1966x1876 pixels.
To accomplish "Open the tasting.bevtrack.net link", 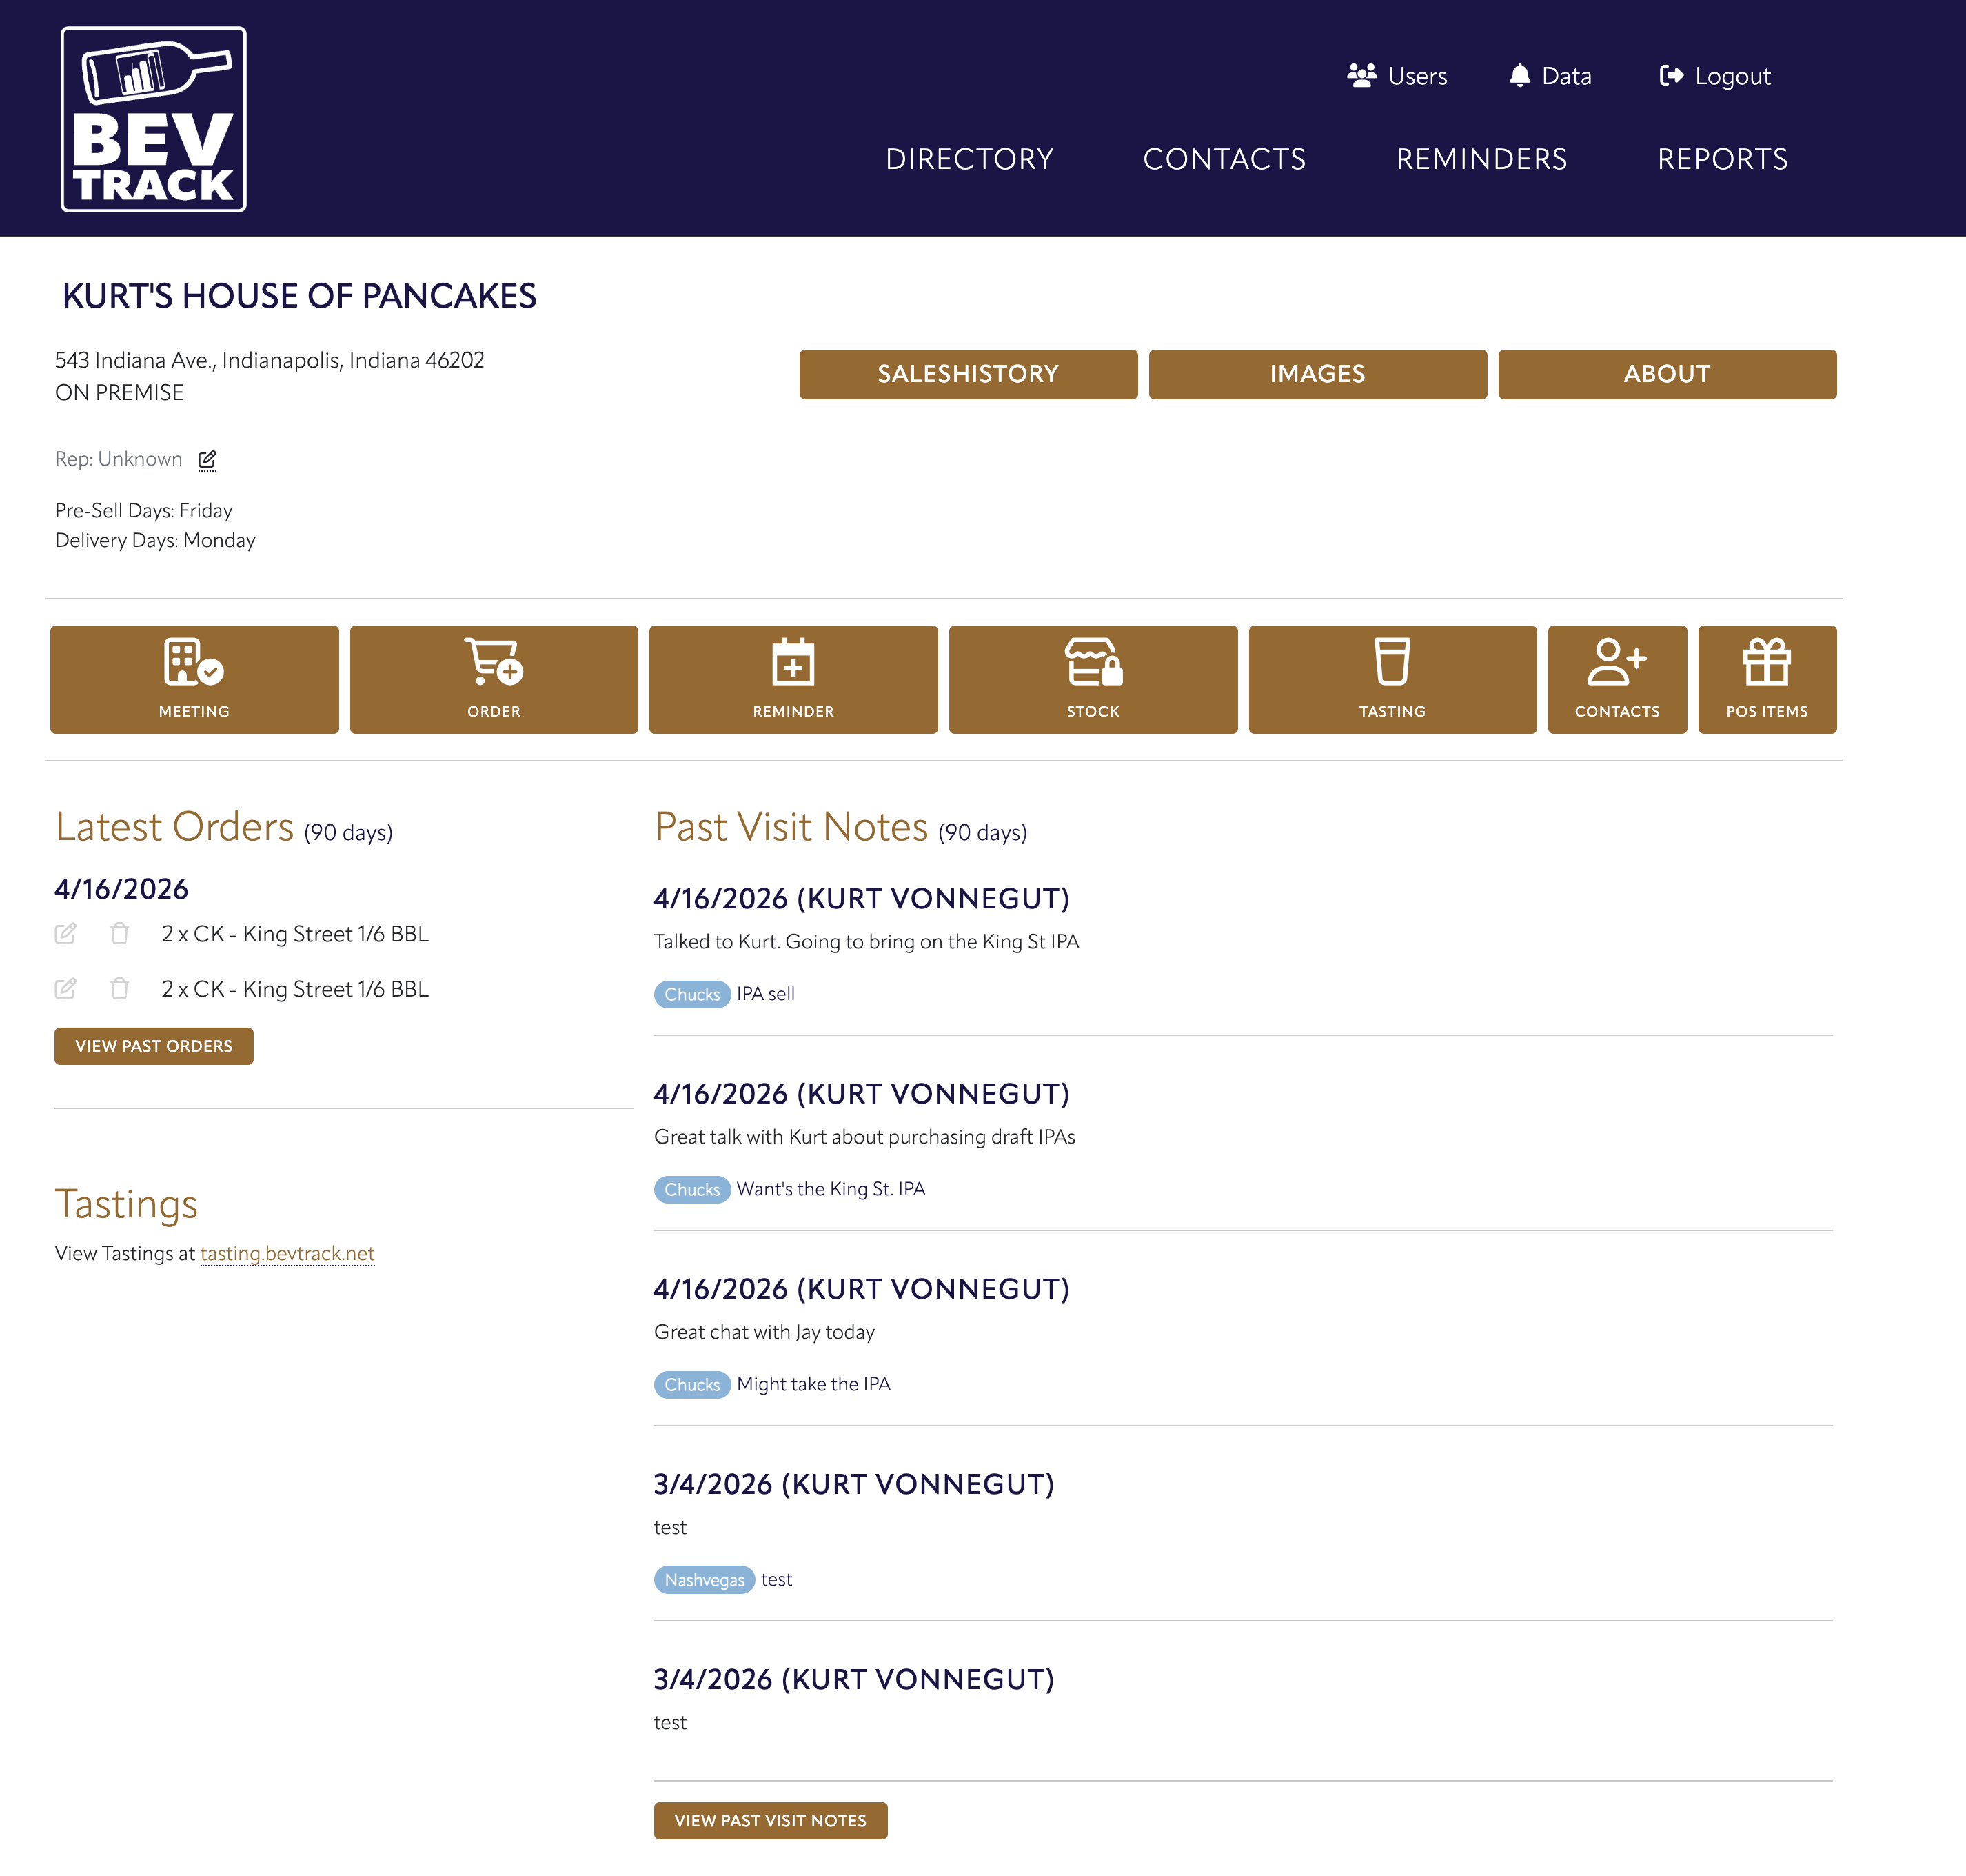I will click(287, 1254).
